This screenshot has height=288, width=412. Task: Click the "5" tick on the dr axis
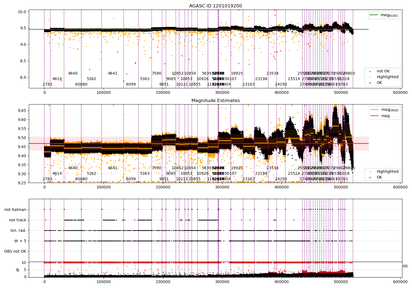point(25,270)
